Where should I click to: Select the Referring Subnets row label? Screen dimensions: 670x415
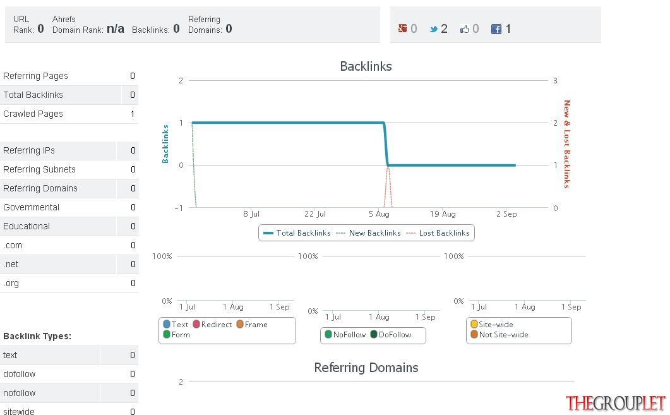click(39, 170)
